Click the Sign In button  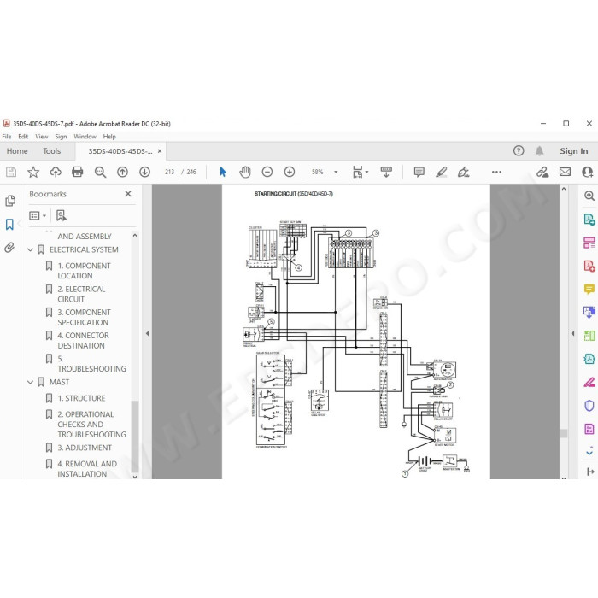coord(573,151)
